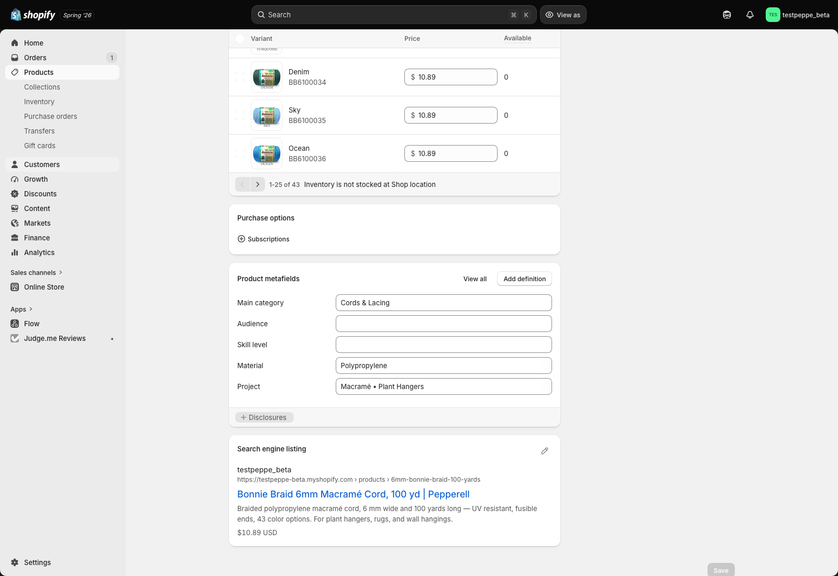
Task: Click the Growth gauge icon
Action: [x=15, y=179]
